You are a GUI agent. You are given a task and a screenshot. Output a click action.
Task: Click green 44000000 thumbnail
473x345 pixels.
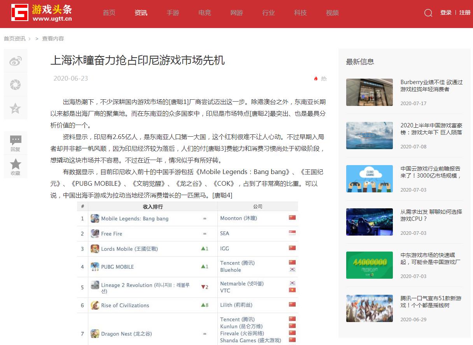(370, 265)
